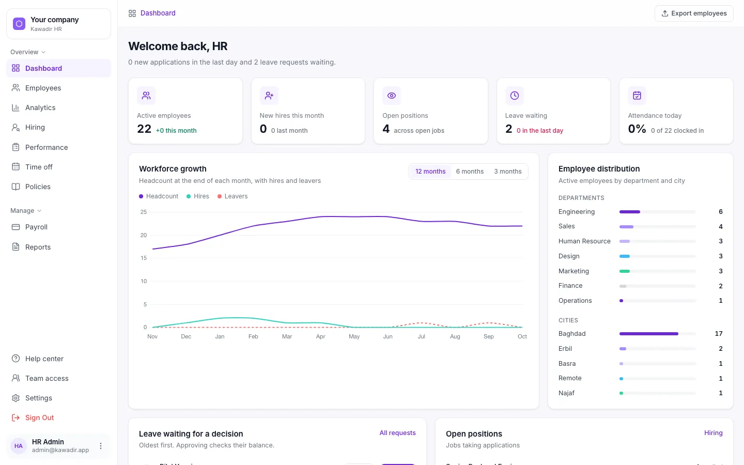The height and width of the screenshot is (465, 744).
Task: Click the Employees people icon in sidebar
Action: coord(16,88)
